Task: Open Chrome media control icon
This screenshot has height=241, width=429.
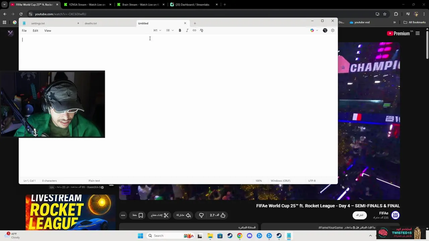Action: 408,14
